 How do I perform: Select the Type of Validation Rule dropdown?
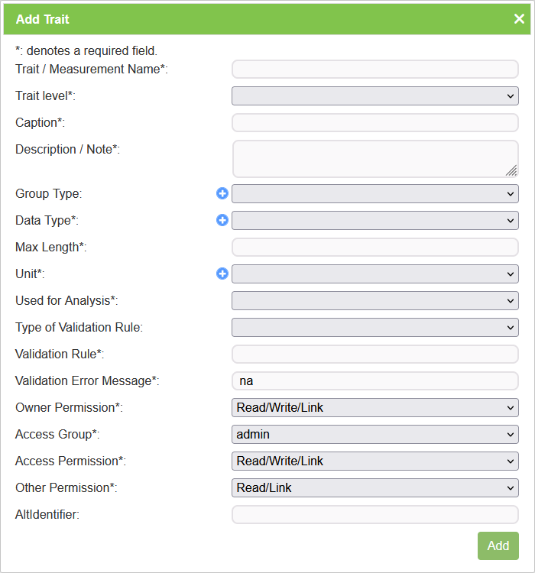(374, 328)
